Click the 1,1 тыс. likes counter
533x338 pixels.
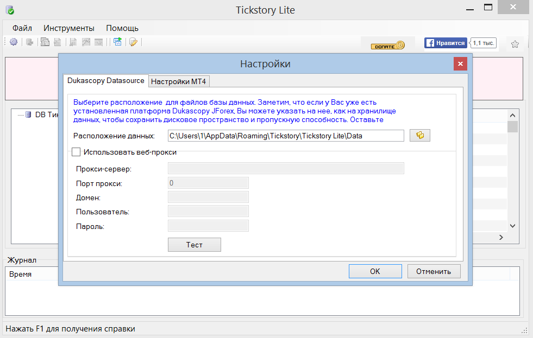click(484, 43)
